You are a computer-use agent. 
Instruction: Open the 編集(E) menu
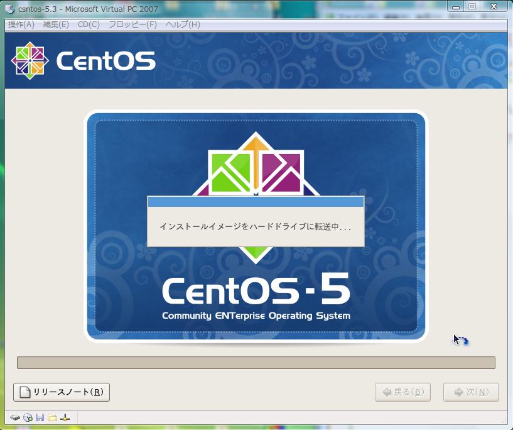(x=56, y=25)
